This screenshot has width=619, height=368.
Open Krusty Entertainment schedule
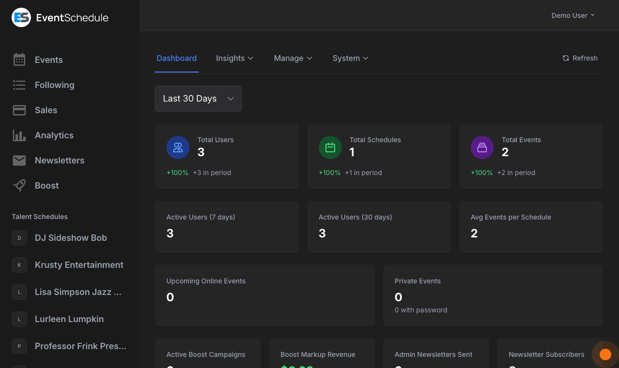point(79,265)
